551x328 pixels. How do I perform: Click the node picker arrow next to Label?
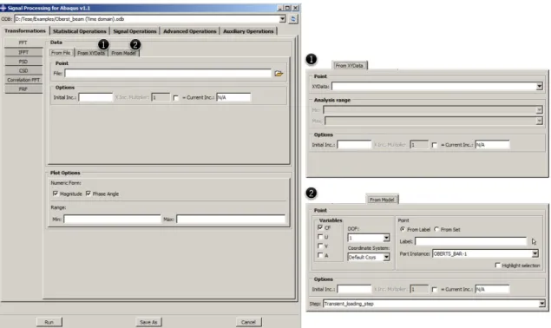pos(534,241)
